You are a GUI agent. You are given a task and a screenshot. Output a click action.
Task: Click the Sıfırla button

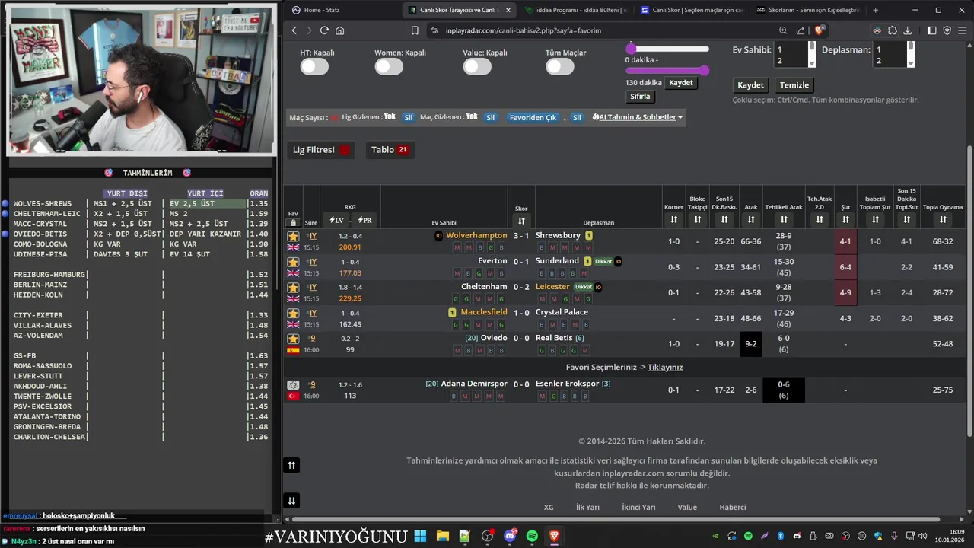coord(640,97)
